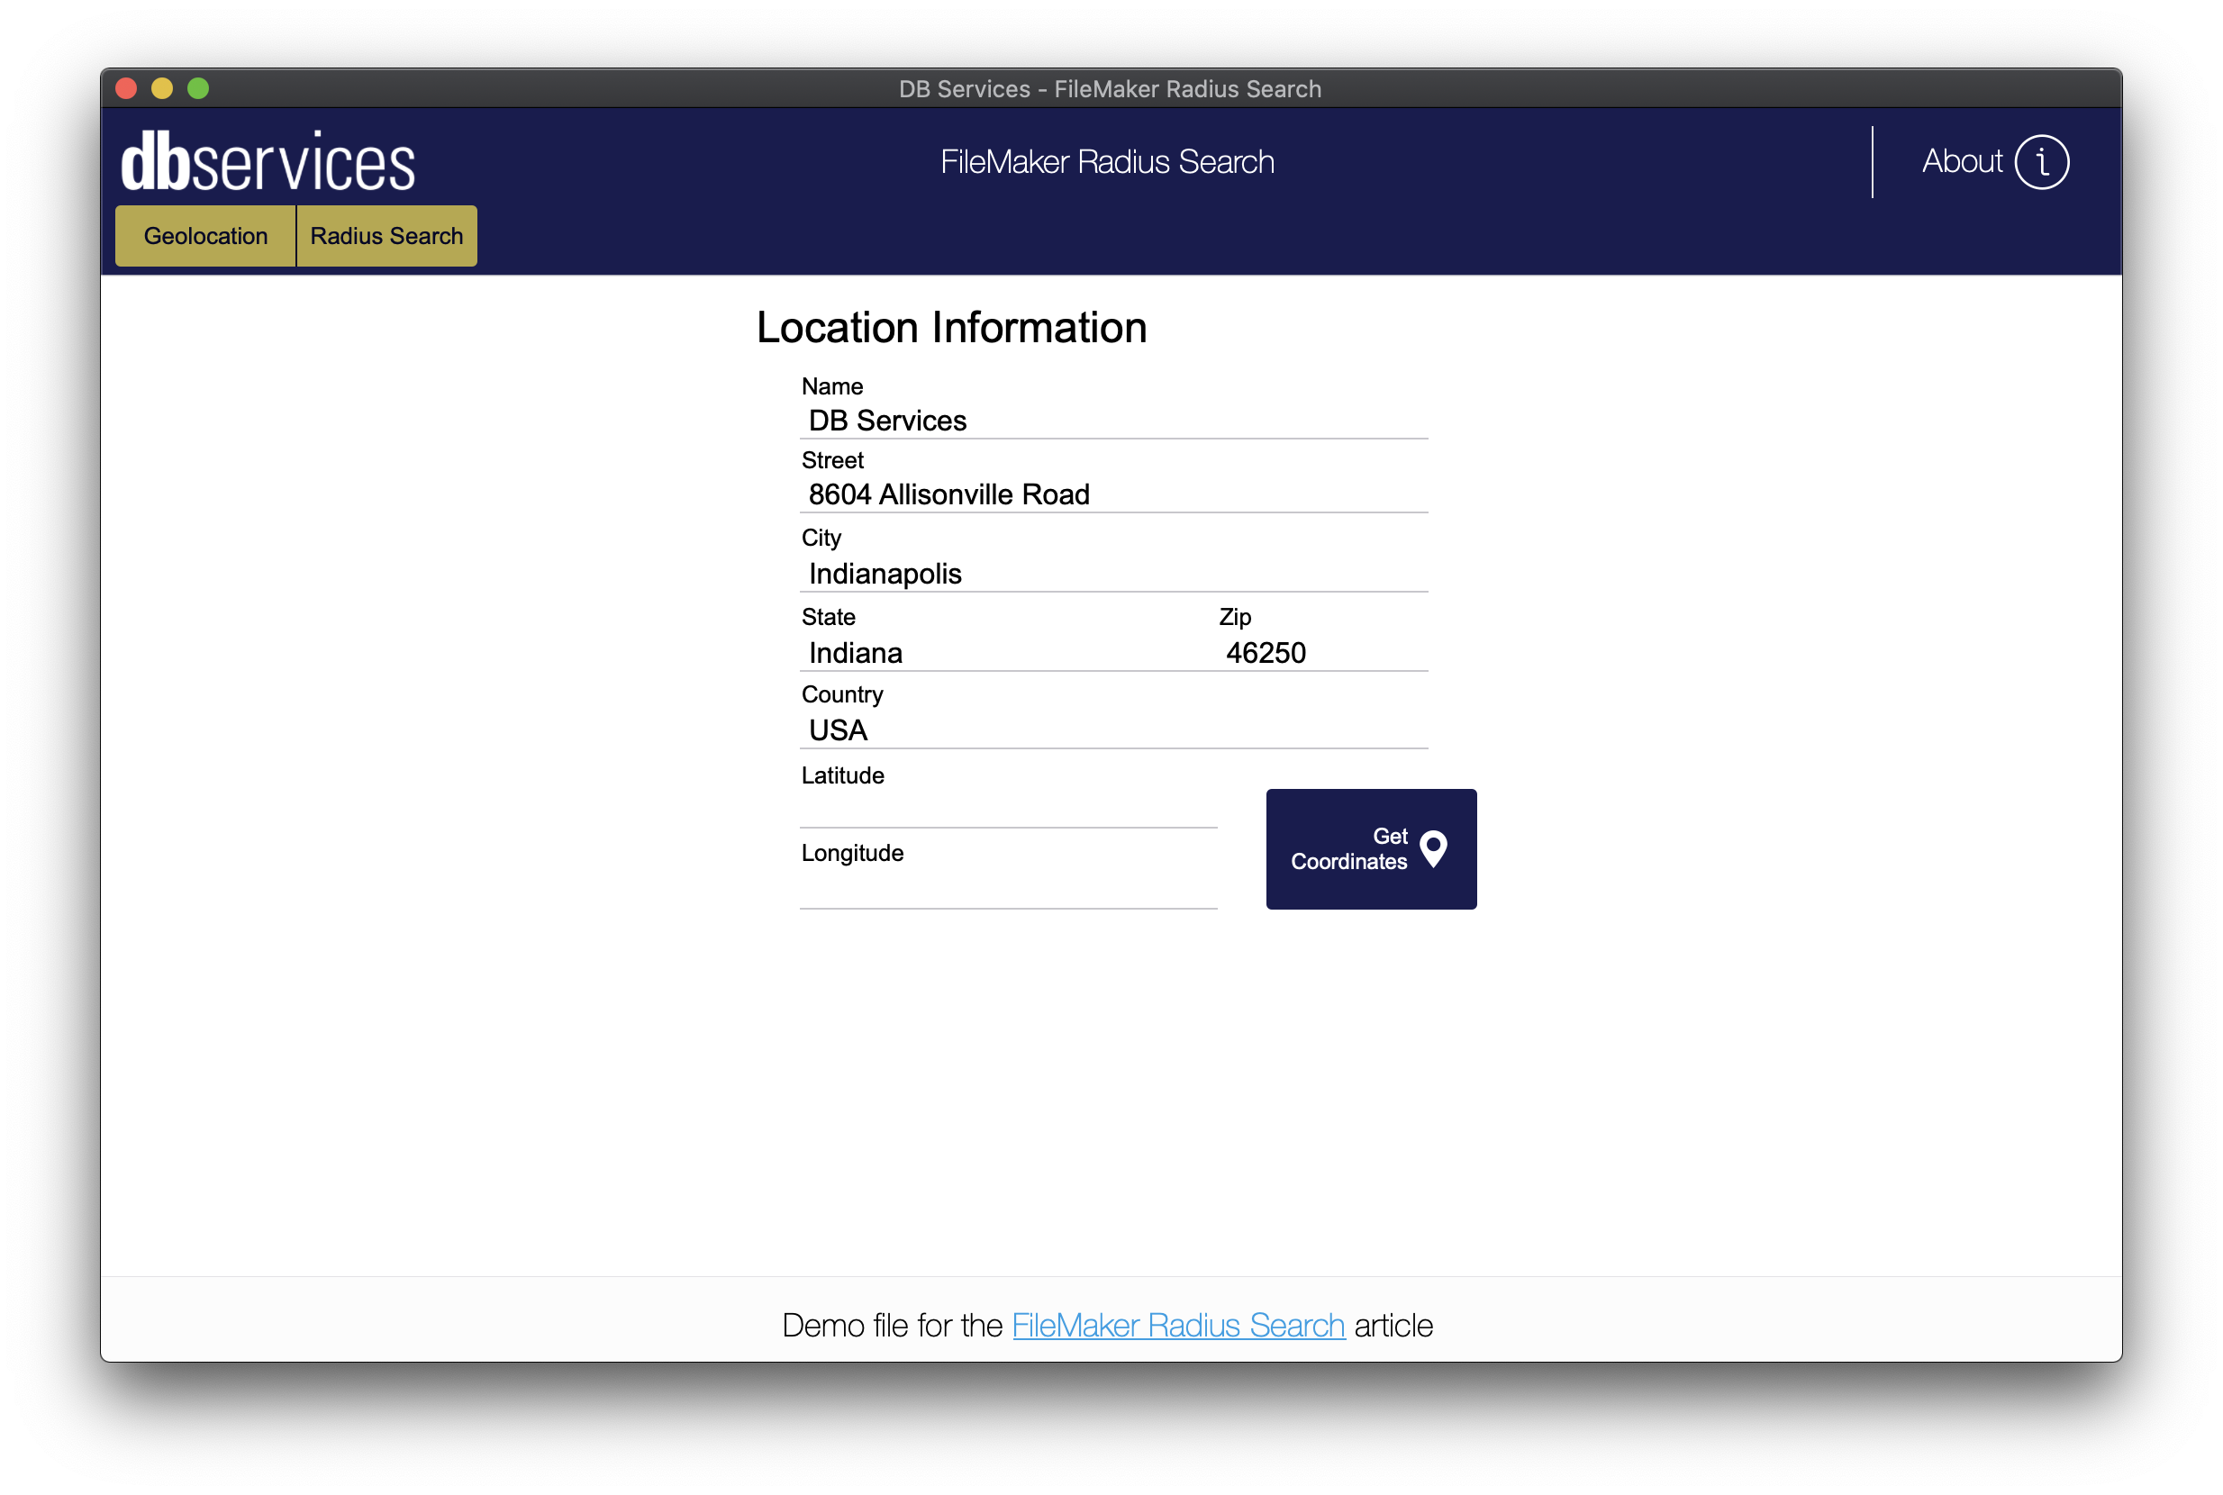Click the window title bar text
The width and height of the screenshot is (2223, 1495).
click(1109, 88)
